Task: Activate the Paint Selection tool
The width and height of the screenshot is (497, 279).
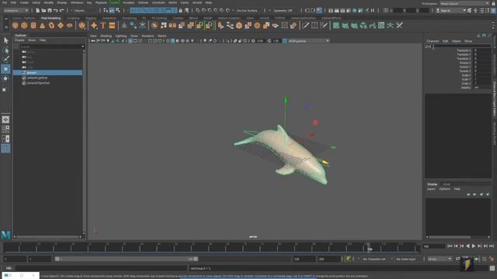Action: tap(5, 60)
